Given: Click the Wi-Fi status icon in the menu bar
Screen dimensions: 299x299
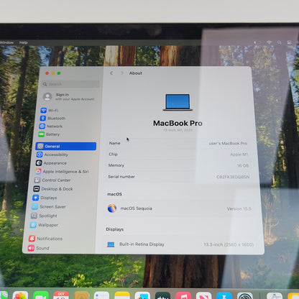Looking at the screenshot, I should click(x=269, y=42).
